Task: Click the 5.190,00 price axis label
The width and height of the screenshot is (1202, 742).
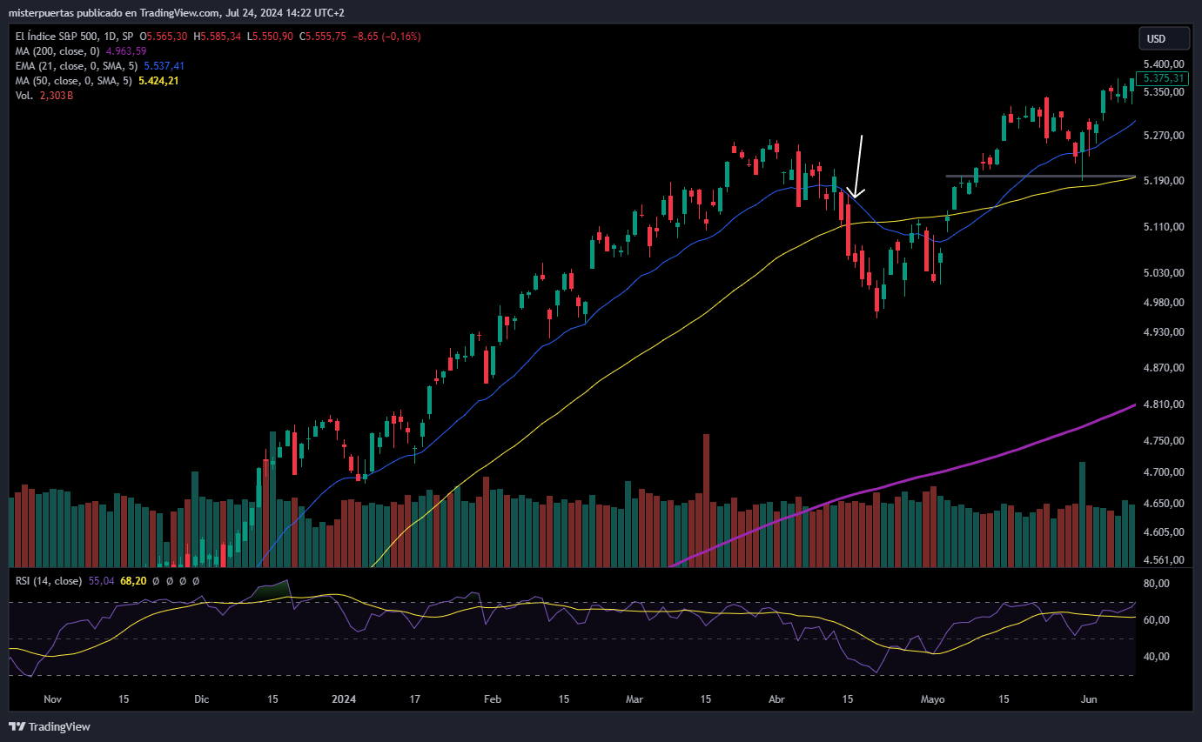Action: tap(1165, 181)
